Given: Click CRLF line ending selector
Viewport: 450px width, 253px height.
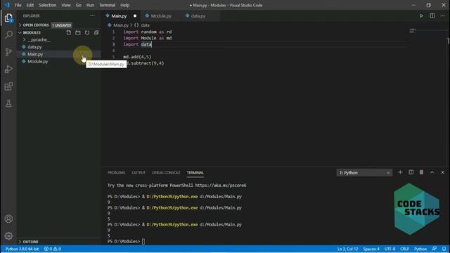Looking at the screenshot, I should tap(404, 249).
